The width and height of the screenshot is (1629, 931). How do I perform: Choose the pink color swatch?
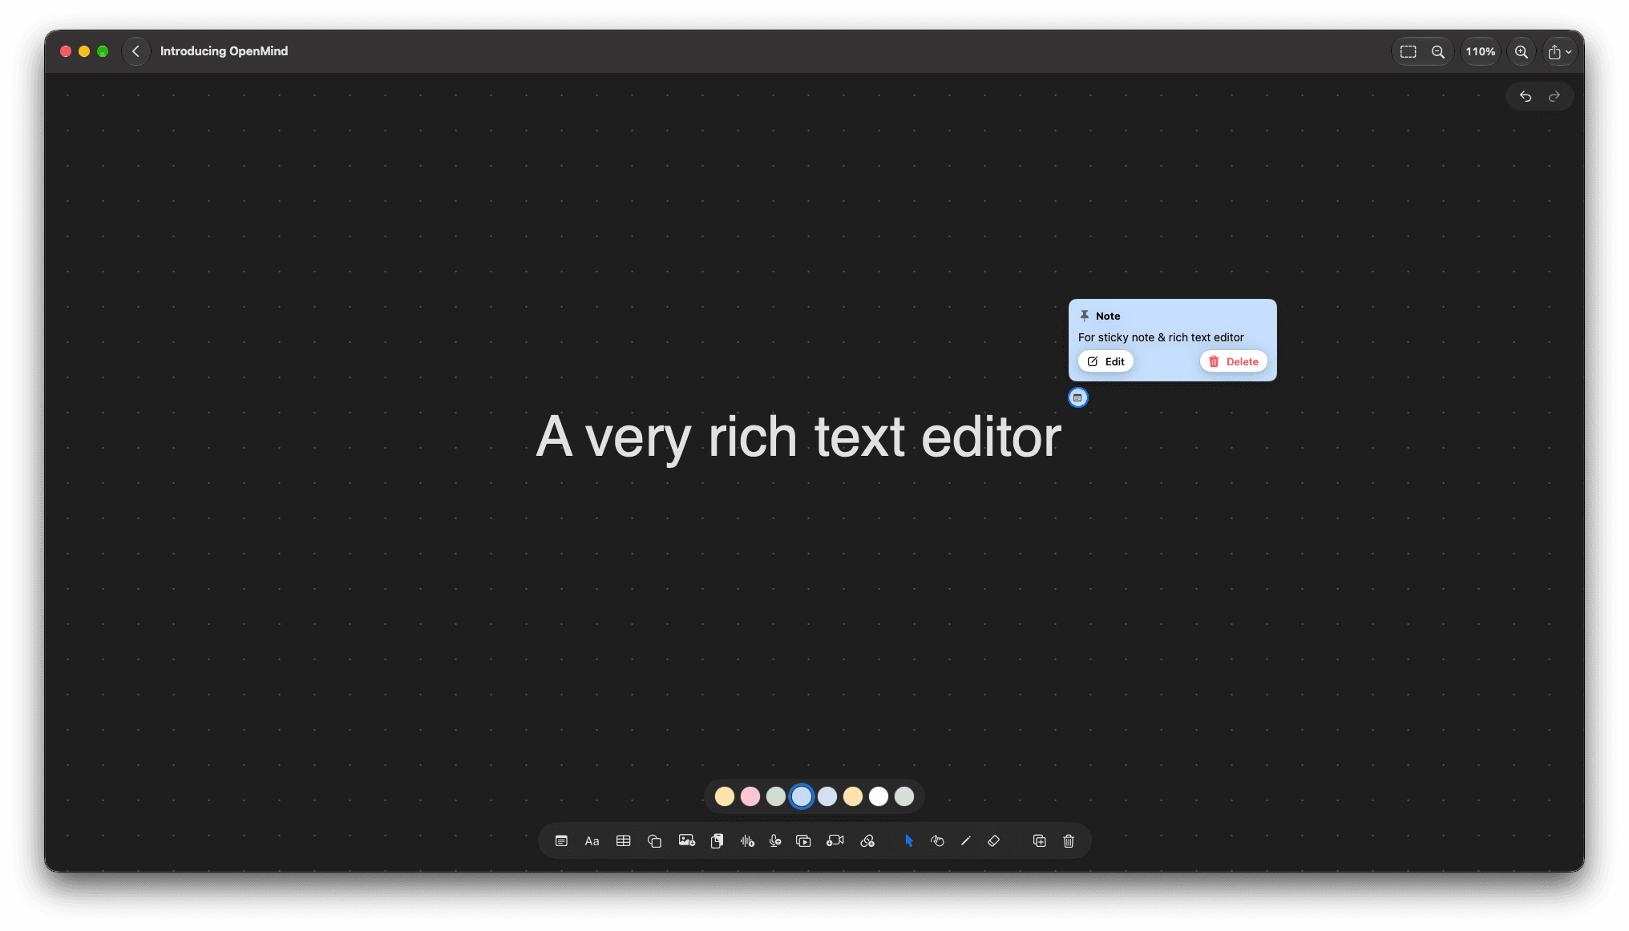tap(750, 796)
